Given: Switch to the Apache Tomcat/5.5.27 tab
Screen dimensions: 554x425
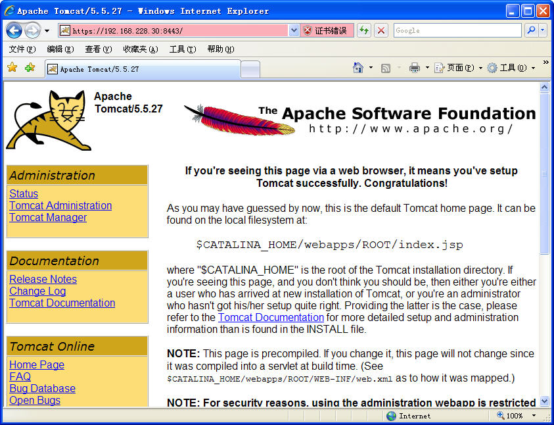Looking at the screenshot, I should pos(141,69).
